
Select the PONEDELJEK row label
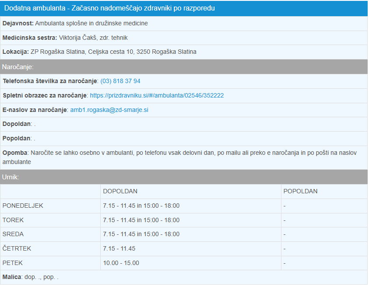click(23, 206)
